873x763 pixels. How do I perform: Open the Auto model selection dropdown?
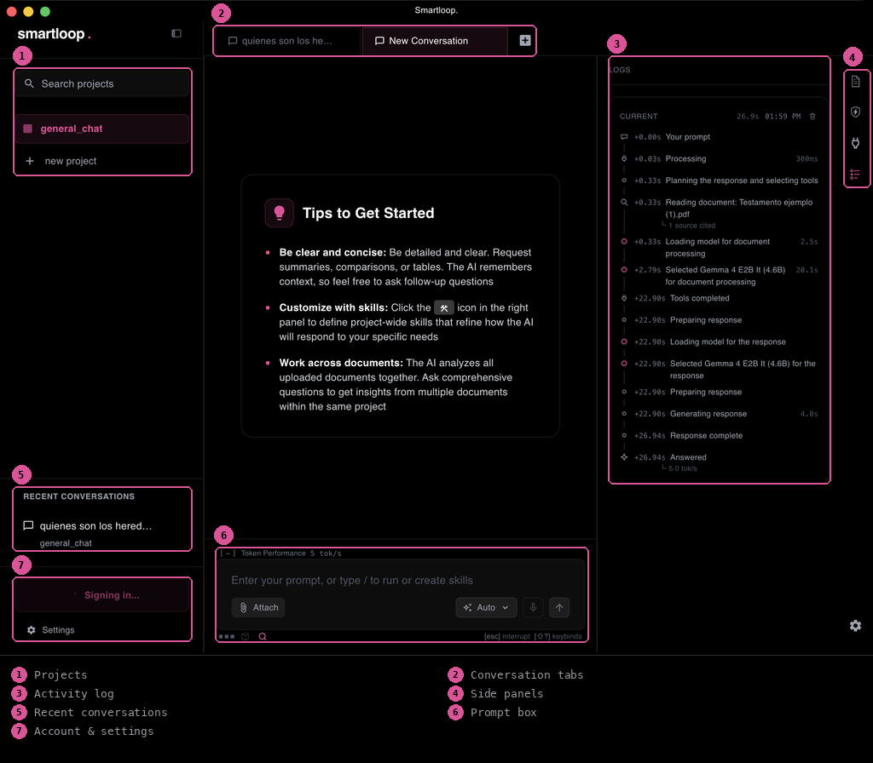pos(486,607)
